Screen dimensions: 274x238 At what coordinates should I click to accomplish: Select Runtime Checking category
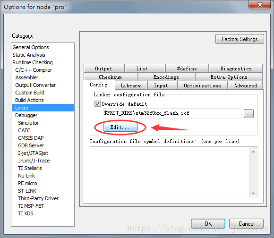(x=33, y=62)
